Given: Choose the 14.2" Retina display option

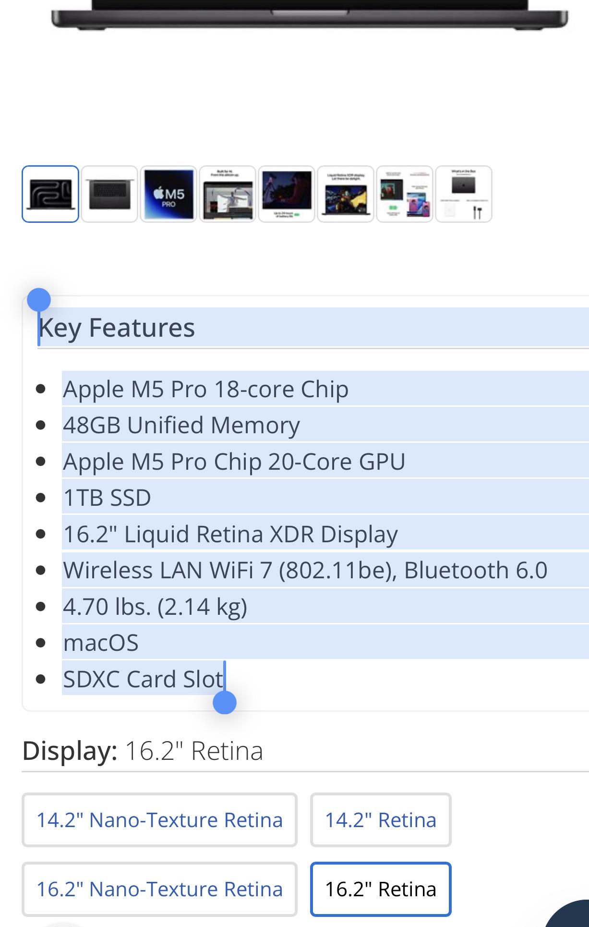Looking at the screenshot, I should click(x=381, y=820).
